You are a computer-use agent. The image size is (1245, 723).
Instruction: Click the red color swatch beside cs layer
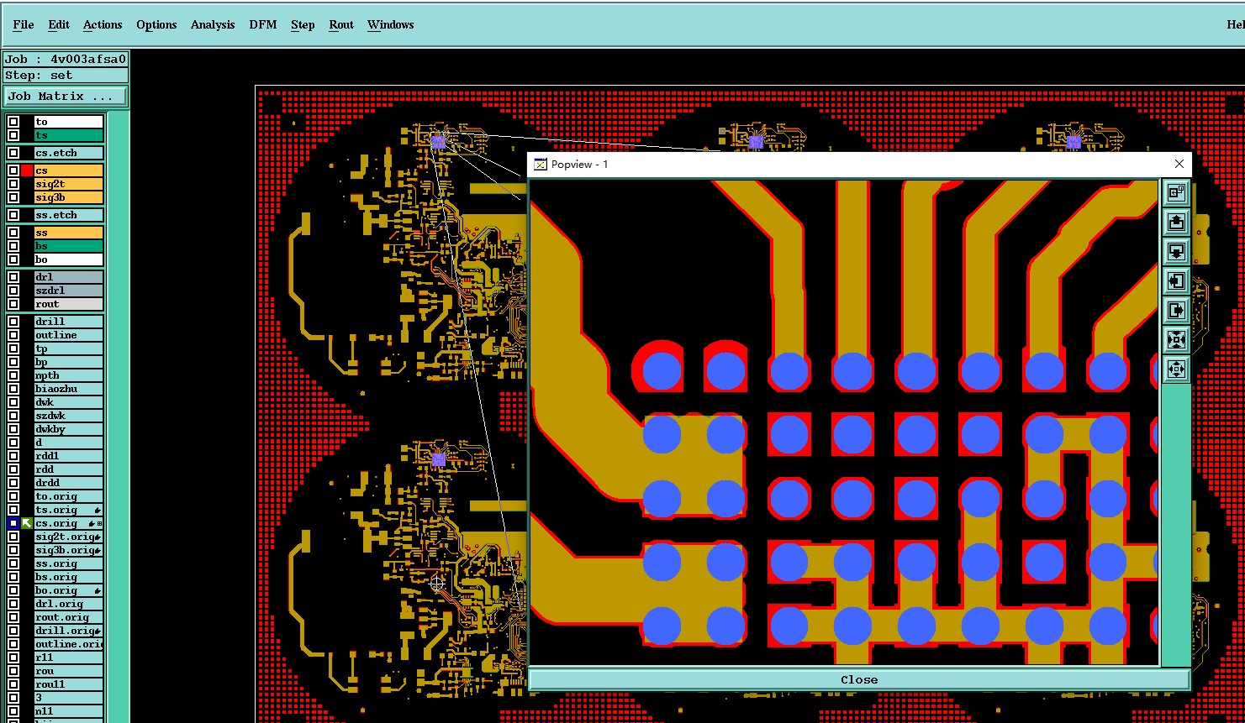pos(27,170)
